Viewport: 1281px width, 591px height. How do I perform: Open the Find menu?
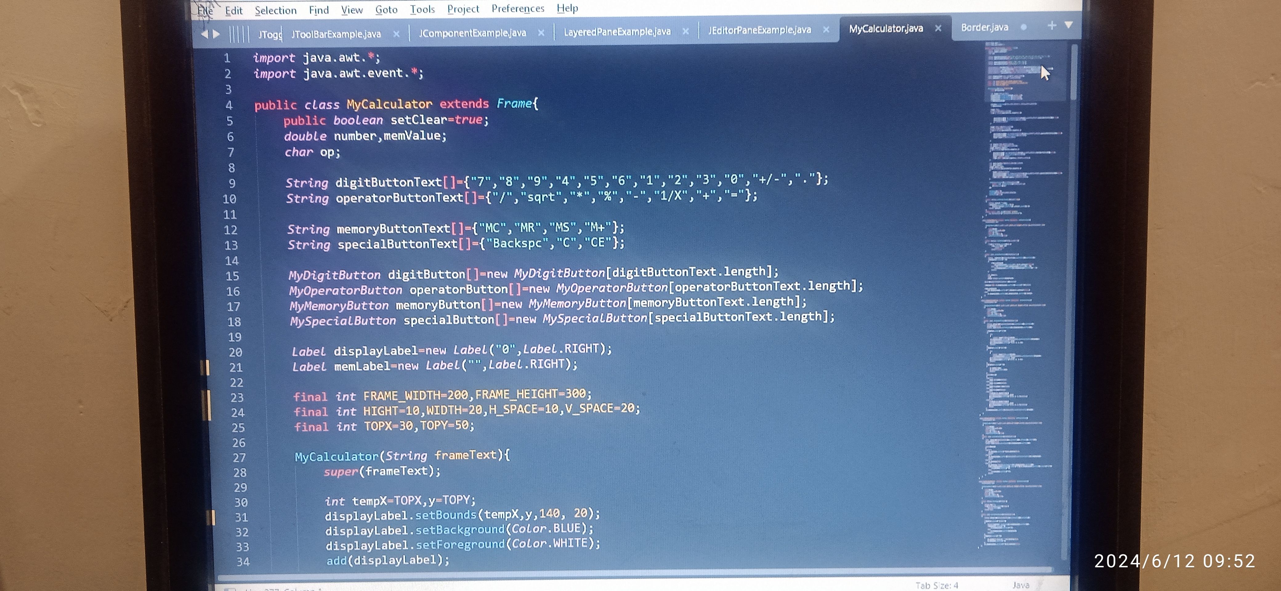pos(319,10)
